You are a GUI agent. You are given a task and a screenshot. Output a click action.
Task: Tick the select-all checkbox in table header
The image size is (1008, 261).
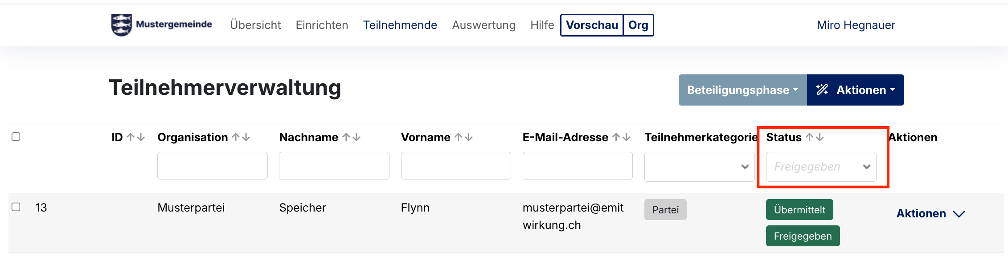(x=16, y=137)
